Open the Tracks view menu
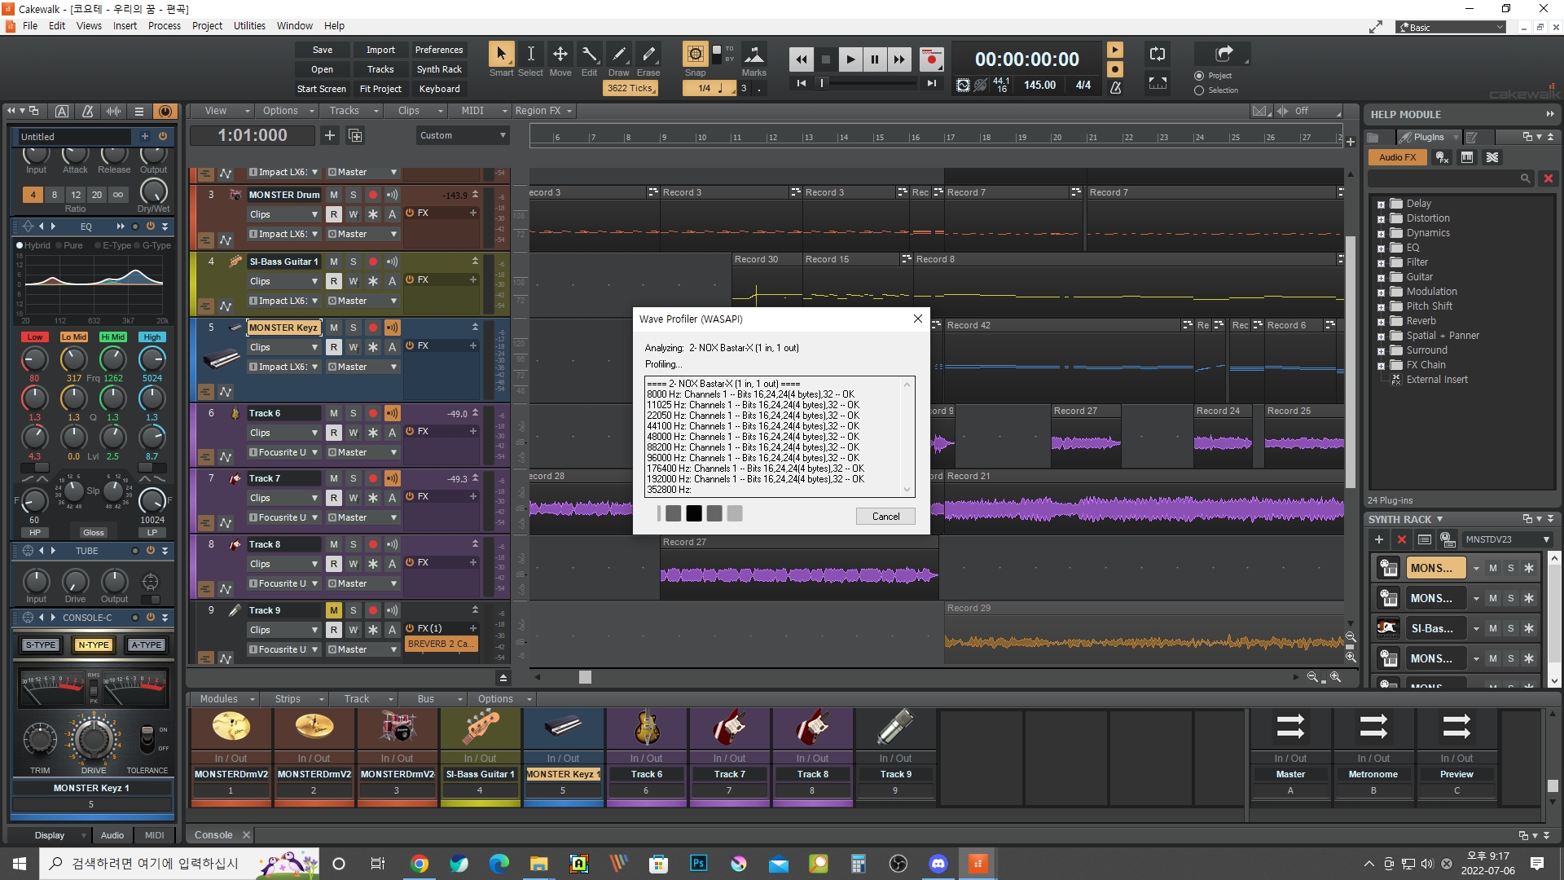The height and width of the screenshot is (880, 1564). [x=354, y=111]
